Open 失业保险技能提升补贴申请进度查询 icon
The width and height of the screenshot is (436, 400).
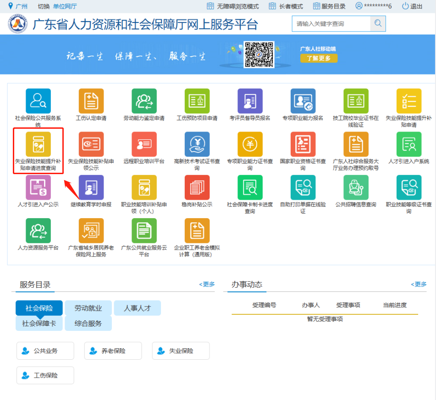tap(38, 144)
